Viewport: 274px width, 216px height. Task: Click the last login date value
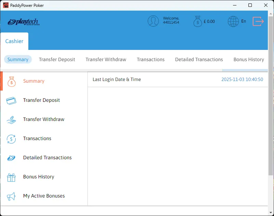[x=242, y=79]
